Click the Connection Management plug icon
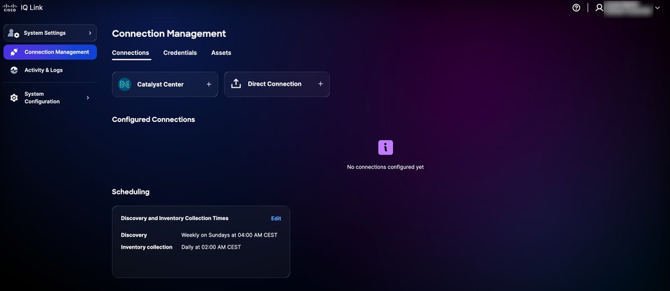 click(13, 52)
